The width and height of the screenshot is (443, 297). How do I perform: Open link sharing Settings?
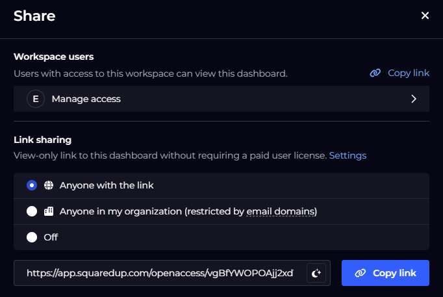[x=348, y=155]
